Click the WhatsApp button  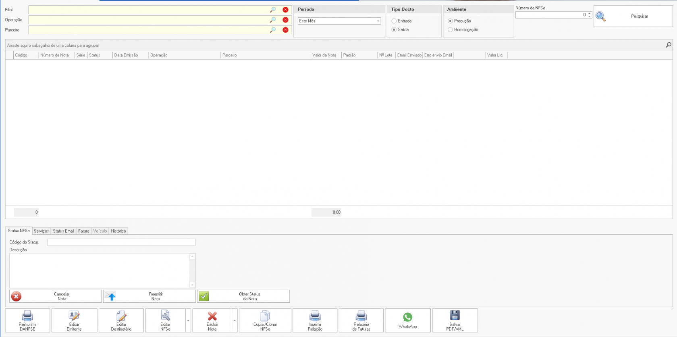(x=407, y=320)
